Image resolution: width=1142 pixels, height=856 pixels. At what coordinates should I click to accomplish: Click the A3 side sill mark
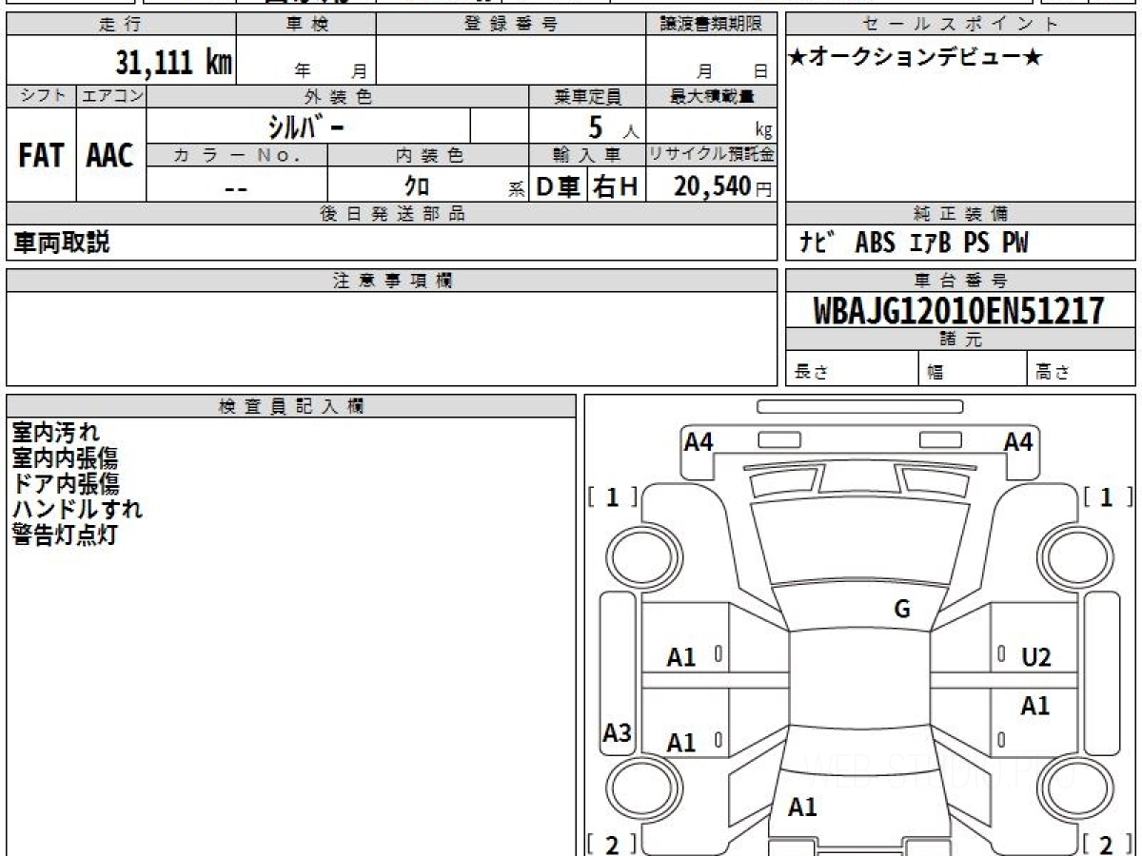point(618,733)
